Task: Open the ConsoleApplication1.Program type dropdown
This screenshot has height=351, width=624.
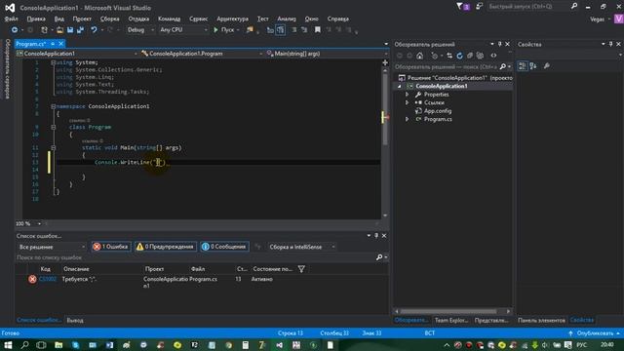Action: pos(202,54)
